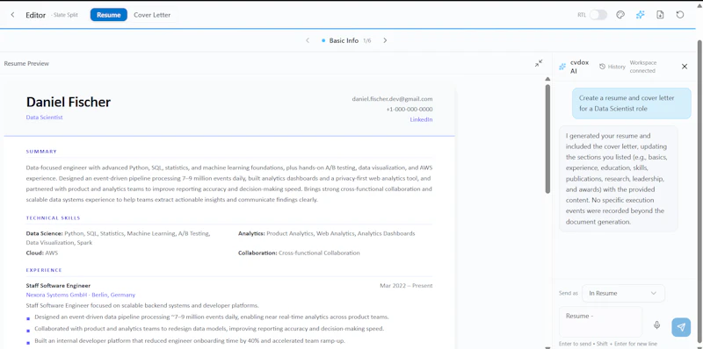Open the LinkedIn link in resume header
This screenshot has width=703, height=349.
coord(421,119)
